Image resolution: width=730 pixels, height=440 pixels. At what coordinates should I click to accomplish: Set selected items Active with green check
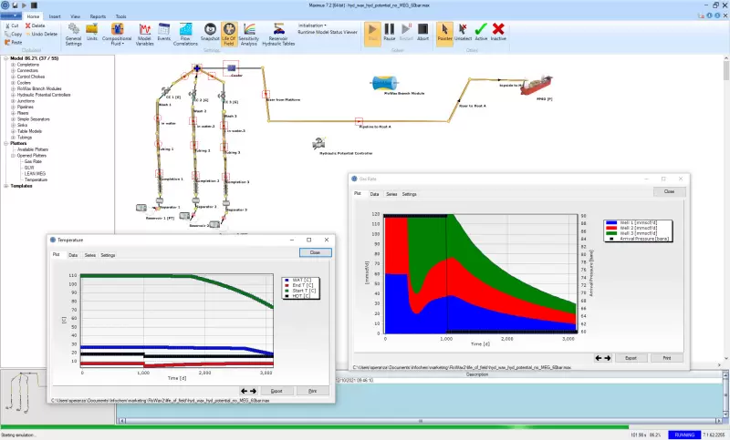click(x=481, y=32)
